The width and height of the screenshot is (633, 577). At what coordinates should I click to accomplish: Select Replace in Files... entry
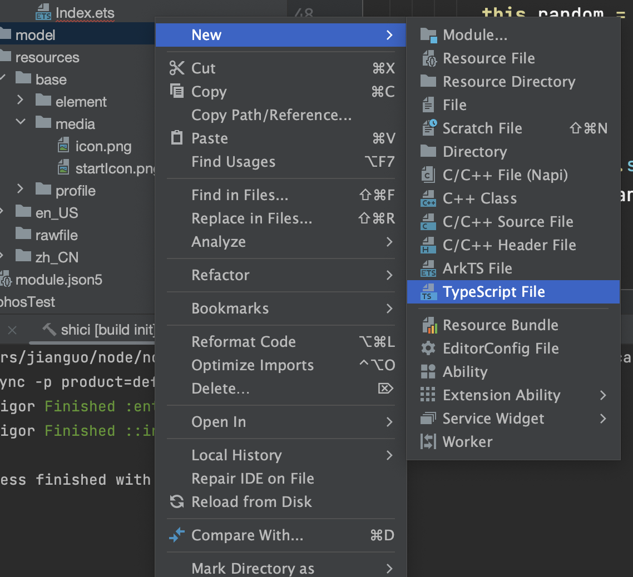click(280, 218)
